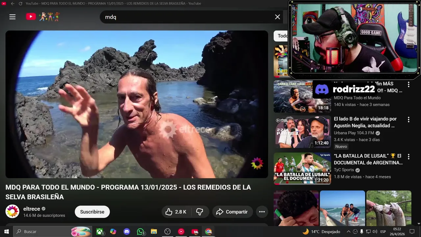The width and height of the screenshot is (421, 237).
Task: Open the short showing hanging fish
Action: coord(389,208)
